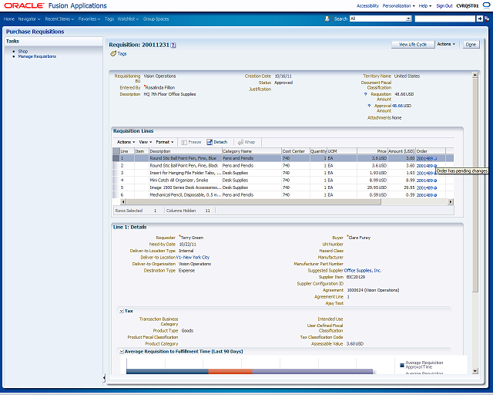Click pending-changes icon on line 1 order
Image resolution: width=493 pixels, height=395 pixels.
[x=435, y=159]
